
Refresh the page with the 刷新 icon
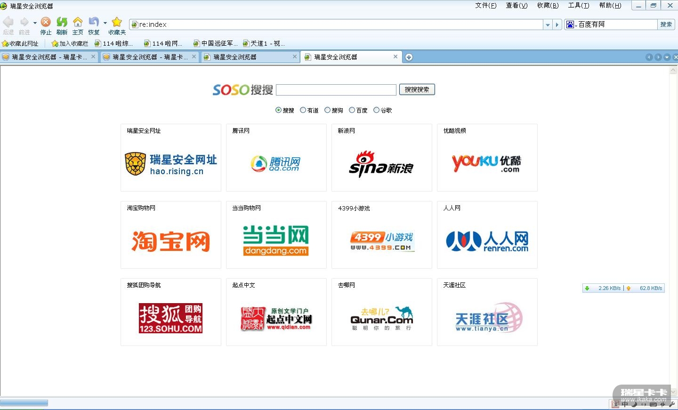[x=62, y=22]
